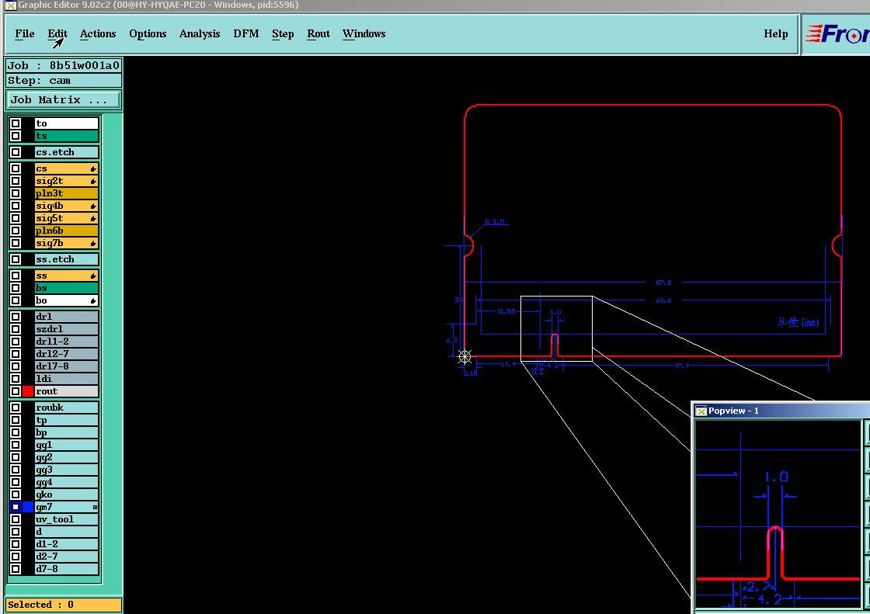Screen dimensions: 870x614
Task: Click the Job name field 8b51w001a0
Action: (63, 65)
